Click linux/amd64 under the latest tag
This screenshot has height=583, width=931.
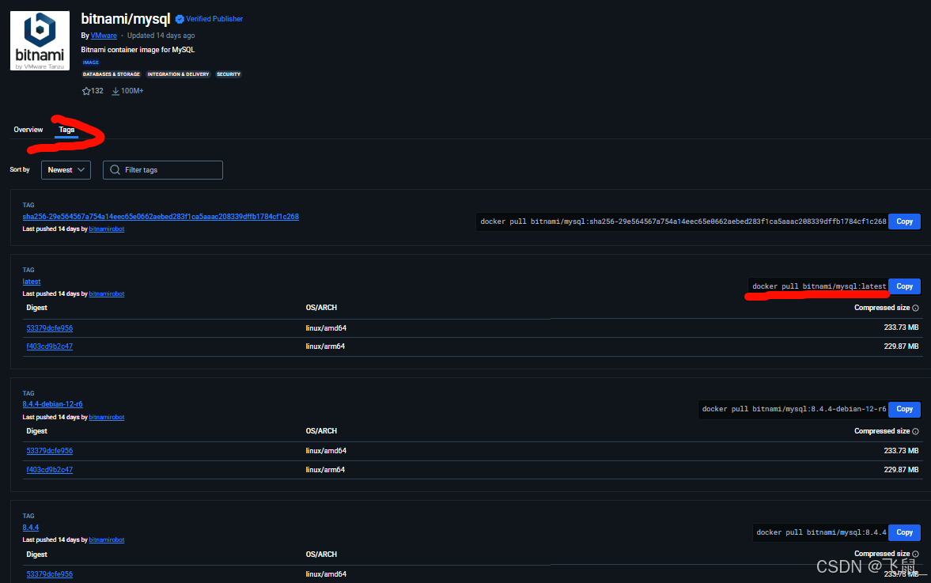point(326,327)
